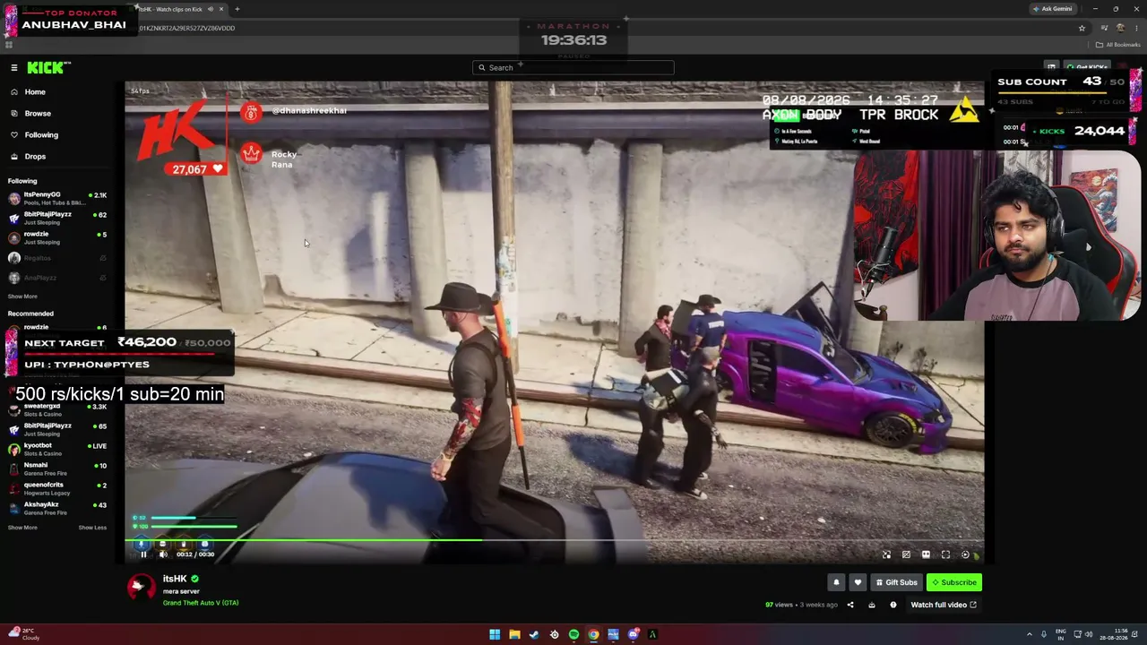Click the Ask Gemini button
This screenshot has height=645, width=1147.
pyautogui.click(x=1053, y=9)
